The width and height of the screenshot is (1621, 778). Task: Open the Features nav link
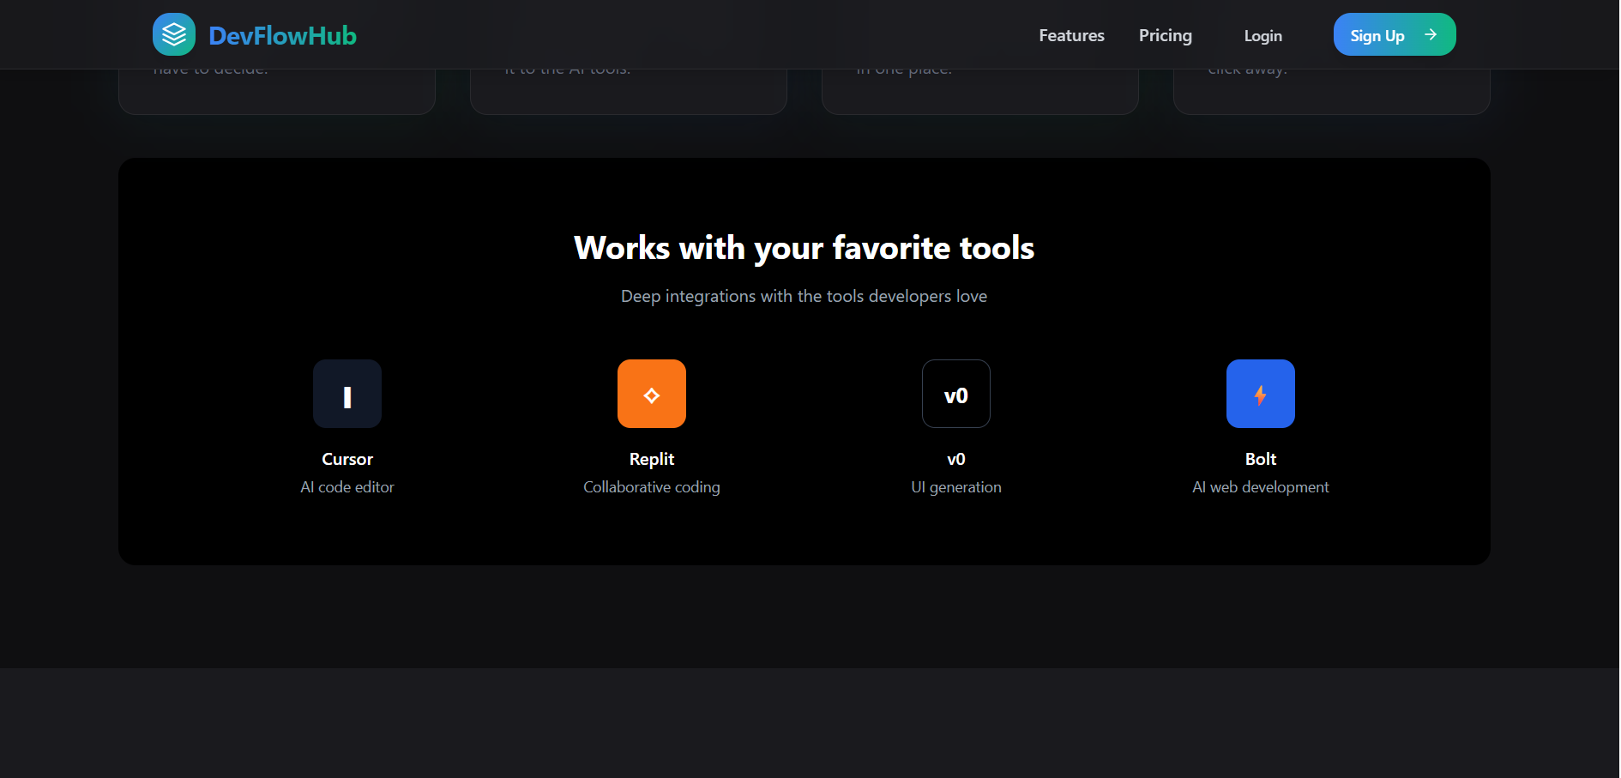[x=1071, y=35]
